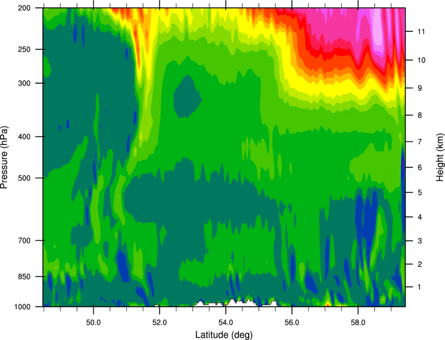Select the 250 pressure tick label
445x340 pixels.
[x=24, y=49]
